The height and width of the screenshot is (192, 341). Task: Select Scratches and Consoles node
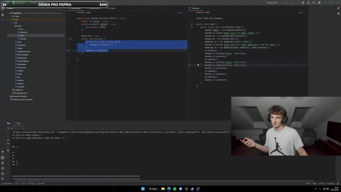tap(22, 99)
